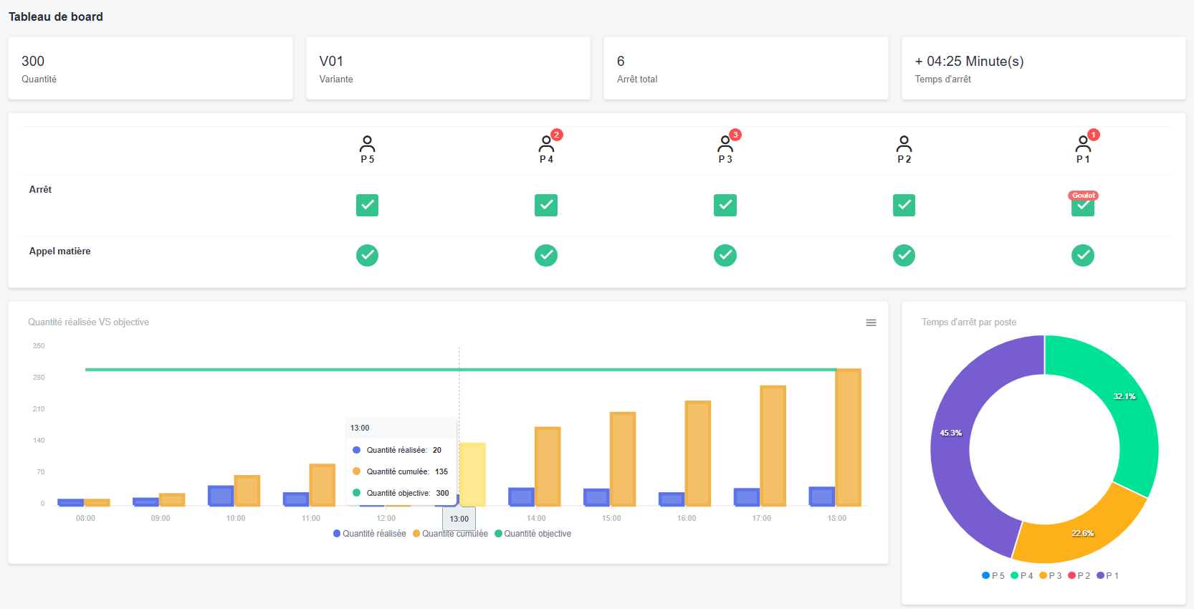Screen dimensions: 1194x609
Task: Click the P 5 operator icon
Action: click(x=367, y=143)
